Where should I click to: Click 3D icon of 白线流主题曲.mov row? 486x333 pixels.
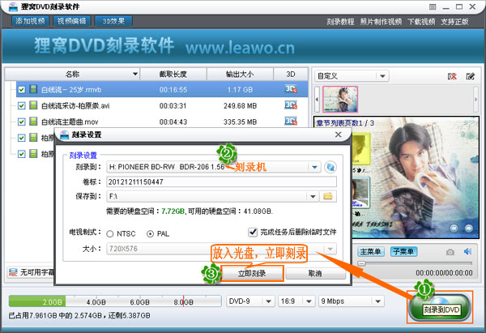point(291,122)
